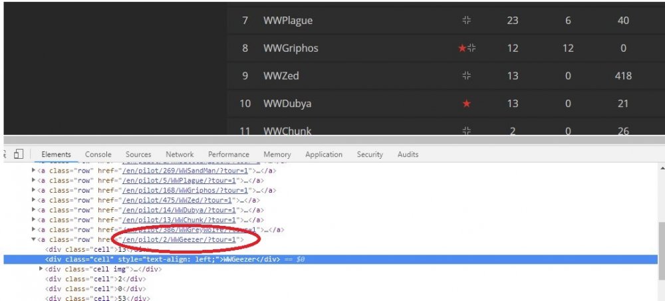The width and height of the screenshot is (665, 301).
Task: Expand the 'cell img' div node
Action: point(41,269)
